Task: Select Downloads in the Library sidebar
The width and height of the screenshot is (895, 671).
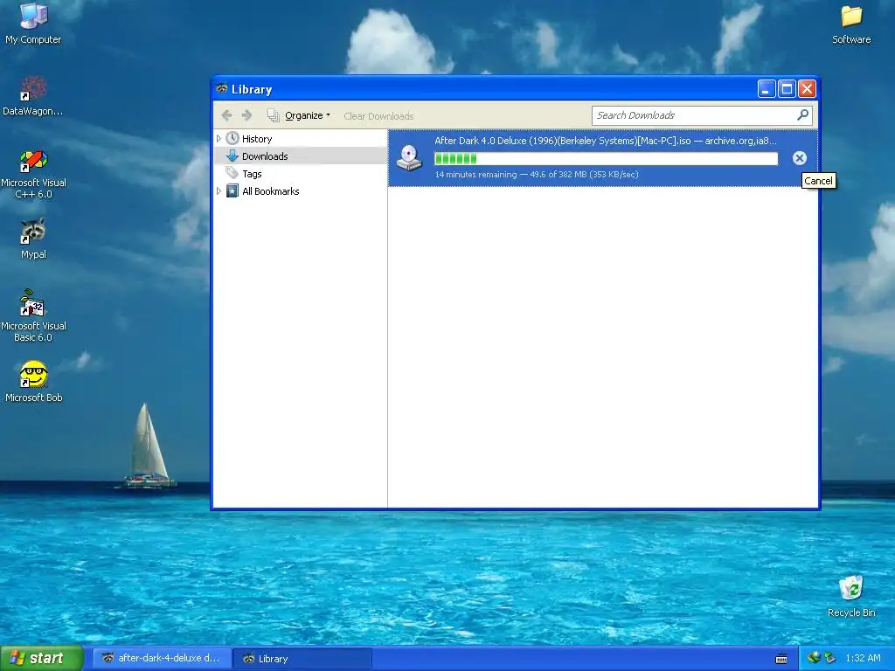Action: [301, 156]
